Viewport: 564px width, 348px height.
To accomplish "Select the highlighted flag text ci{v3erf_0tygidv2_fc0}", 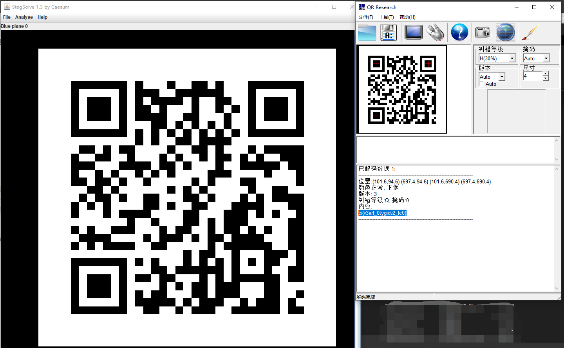I will [382, 213].
